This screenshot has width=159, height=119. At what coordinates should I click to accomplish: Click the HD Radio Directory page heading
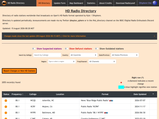point(81,11)
